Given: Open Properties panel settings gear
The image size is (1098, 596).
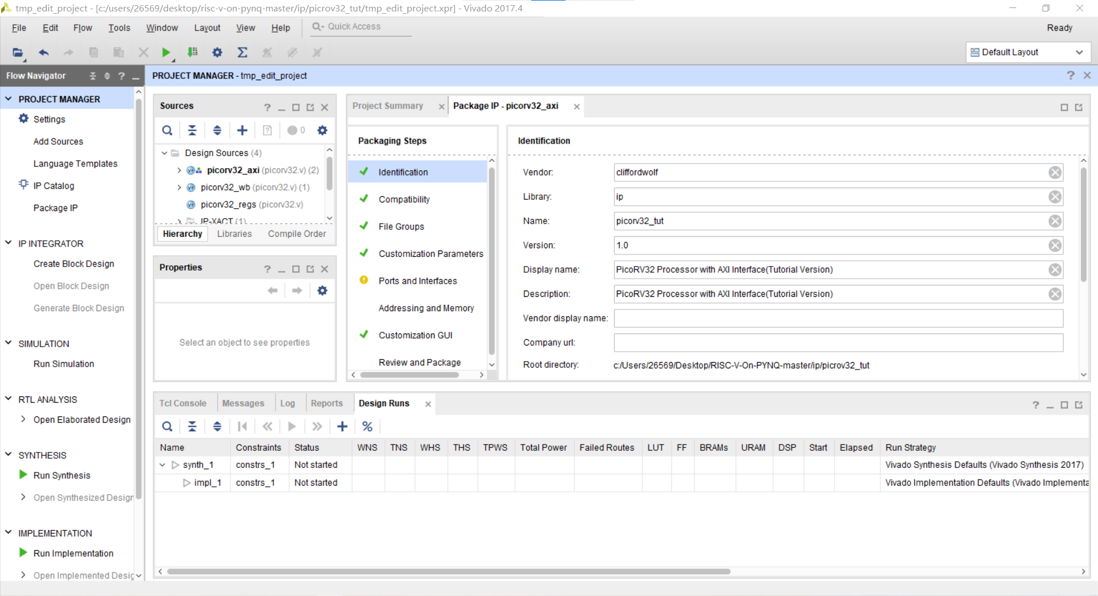Looking at the screenshot, I should (x=323, y=291).
